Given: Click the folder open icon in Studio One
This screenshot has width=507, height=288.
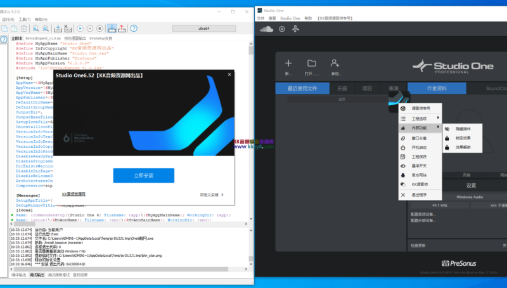Looking at the screenshot, I should tap(312, 63).
